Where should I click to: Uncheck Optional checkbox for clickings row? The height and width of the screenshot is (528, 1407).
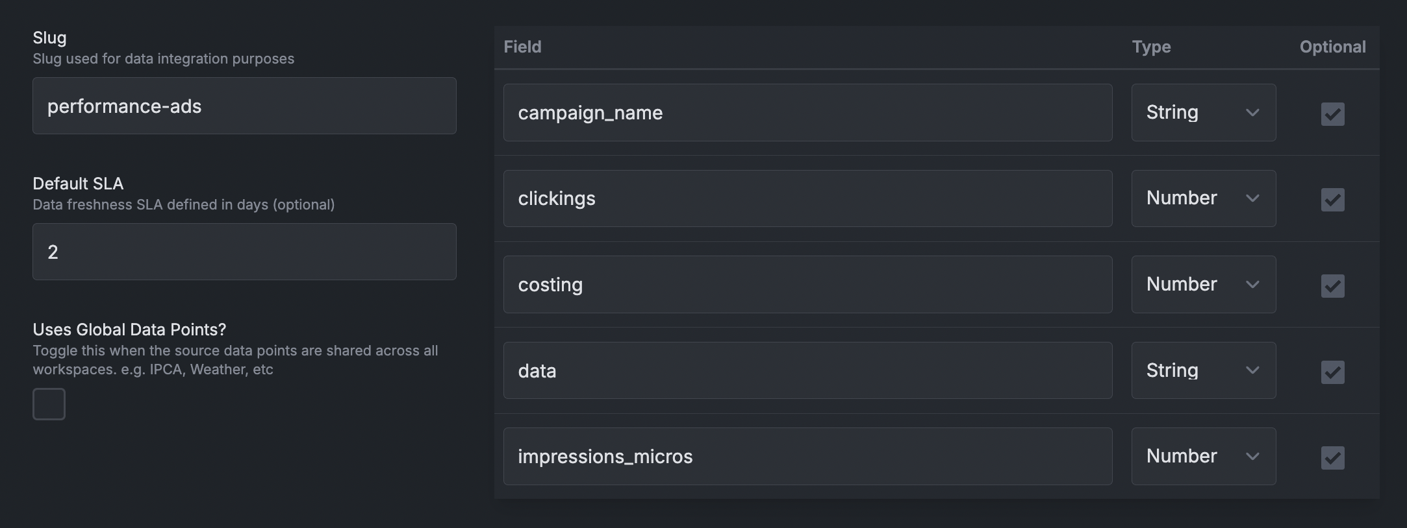1332,199
